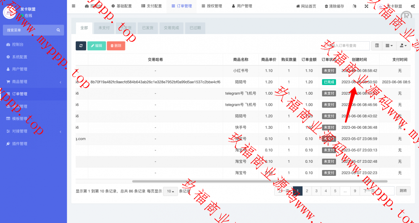The width and height of the screenshot is (419, 223).
Task: Open the columns visibility dropdown
Action: click(389, 46)
